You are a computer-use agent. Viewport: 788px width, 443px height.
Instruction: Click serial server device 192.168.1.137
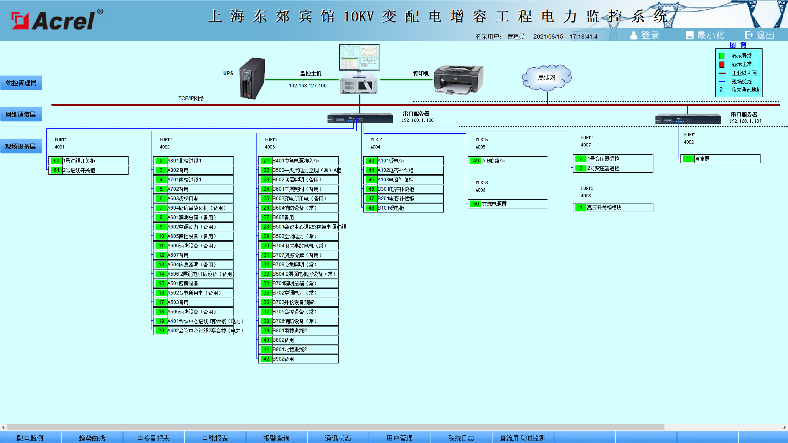click(688, 119)
